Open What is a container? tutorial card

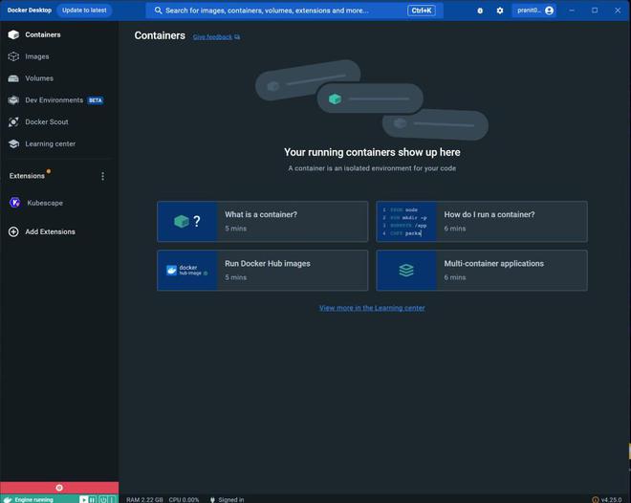[262, 221]
